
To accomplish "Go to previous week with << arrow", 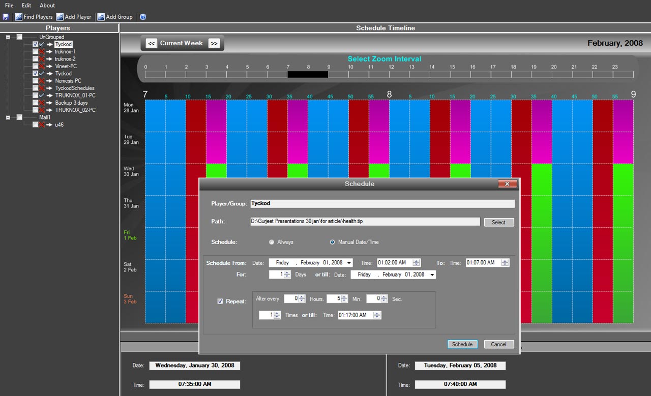I will pos(152,44).
